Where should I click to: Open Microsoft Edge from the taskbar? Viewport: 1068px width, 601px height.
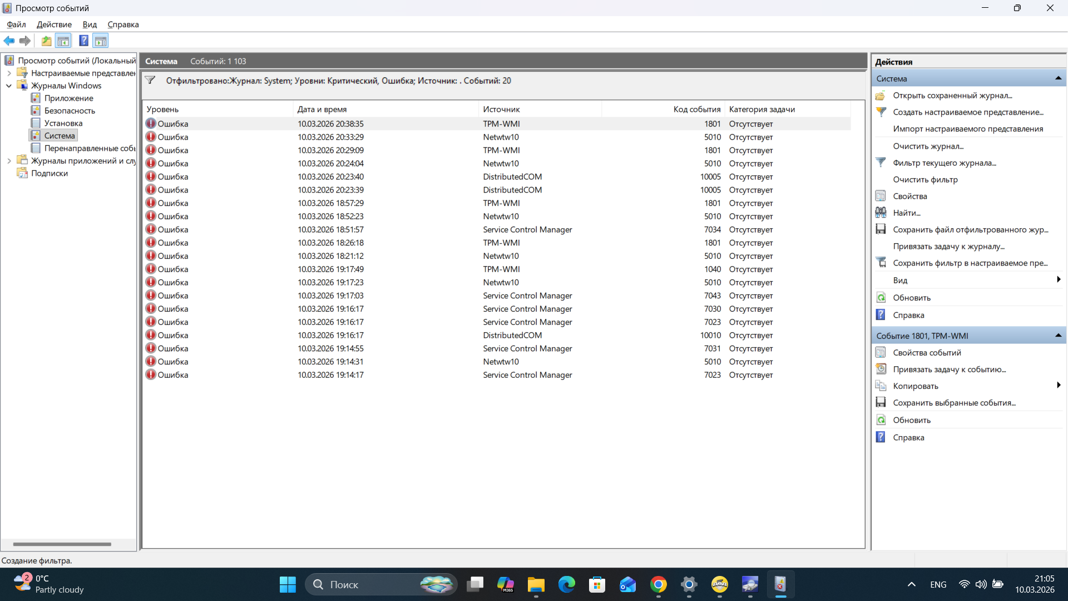pyautogui.click(x=567, y=584)
